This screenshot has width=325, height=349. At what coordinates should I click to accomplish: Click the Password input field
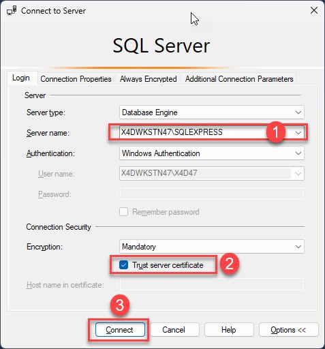point(212,194)
